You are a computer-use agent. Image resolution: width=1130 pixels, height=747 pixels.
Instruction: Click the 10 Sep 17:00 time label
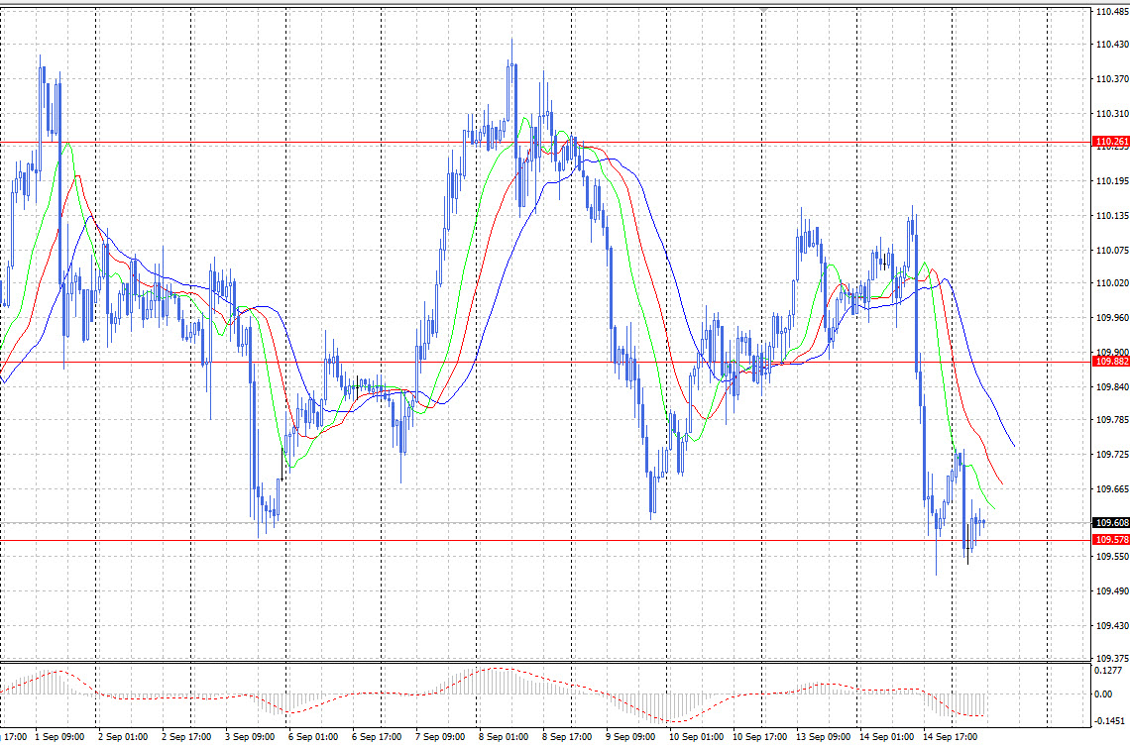pos(759,737)
